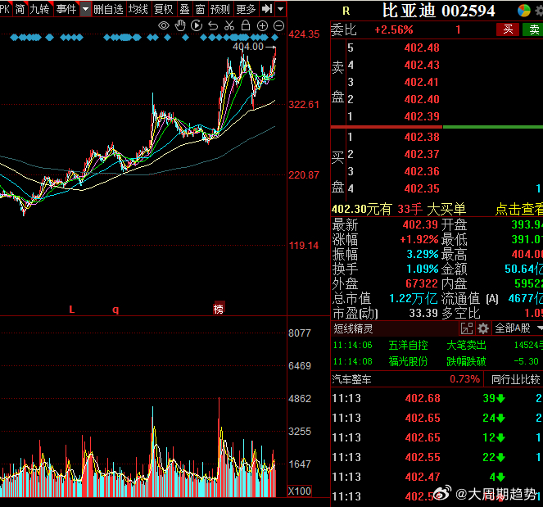The image size is (543, 507).
Task: Click the 市盈(动) 33.39 value
Action: [423, 314]
